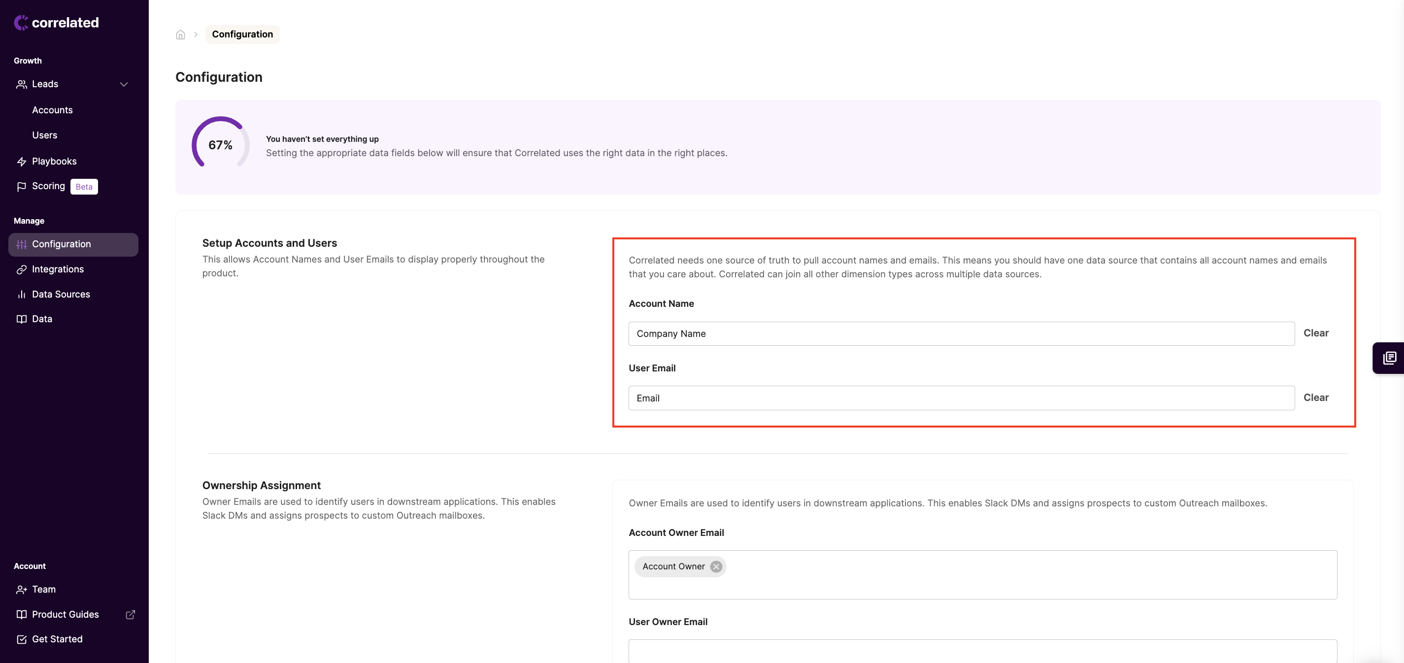Viewport: 1404px width, 663px height.
Task: Open the floating guide panel icon
Action: click(x=1389, y=358)
